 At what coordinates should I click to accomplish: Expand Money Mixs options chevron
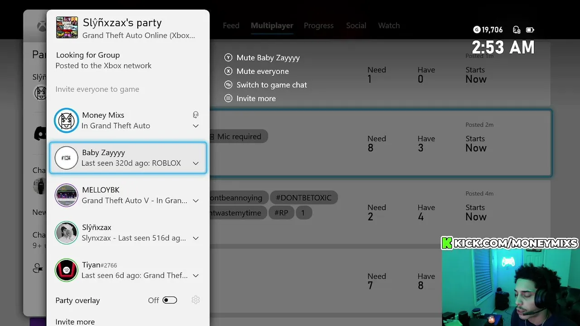coord(196,126)
